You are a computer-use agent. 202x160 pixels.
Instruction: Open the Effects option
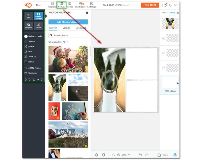point(29,47)
